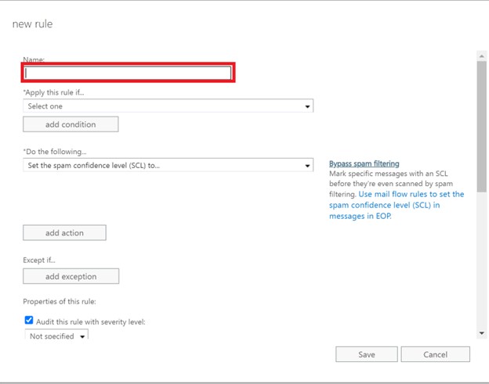This screenshot has width=489, height=384.
Task: Click the vertical scrollbar thumb
Action: click(x=481, y=127)
